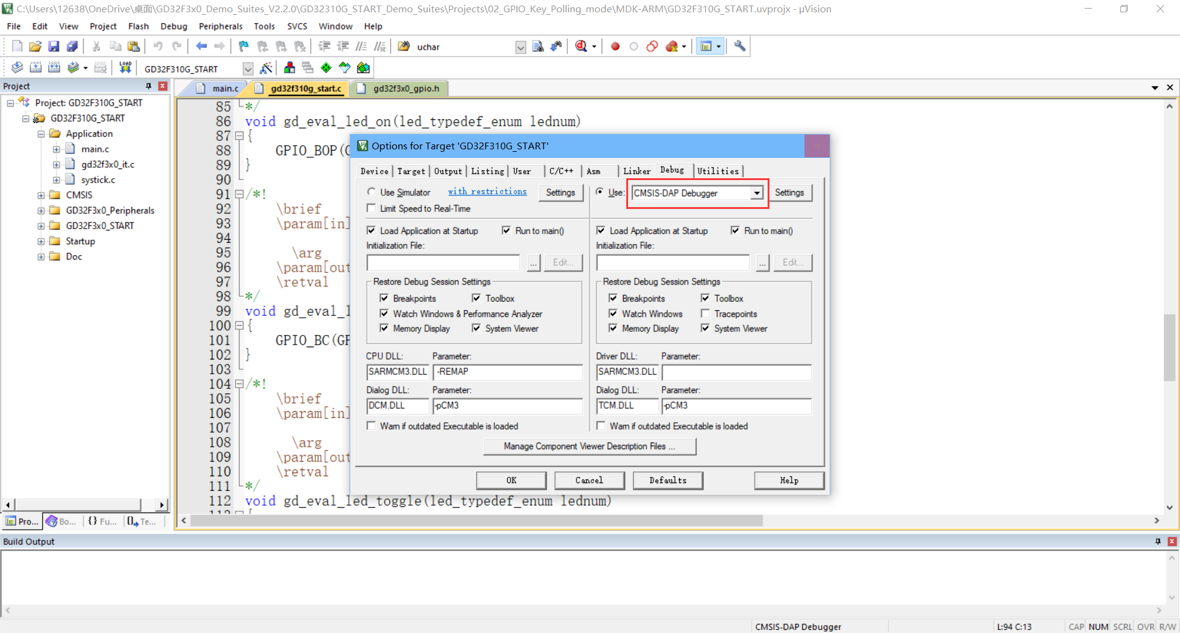Image resolution: width=1180 pixels, height=633 pixels.
Task: Open the Flash menu
Action: click(138, 26)
